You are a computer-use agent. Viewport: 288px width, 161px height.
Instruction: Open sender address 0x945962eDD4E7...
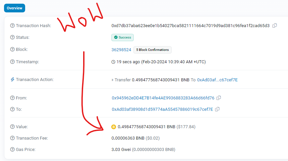(163, 98)
